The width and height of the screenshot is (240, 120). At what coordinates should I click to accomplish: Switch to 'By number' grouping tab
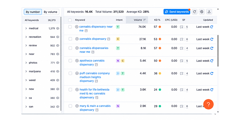point(33,12)
